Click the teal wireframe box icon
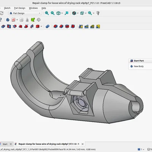 [82, 13]
